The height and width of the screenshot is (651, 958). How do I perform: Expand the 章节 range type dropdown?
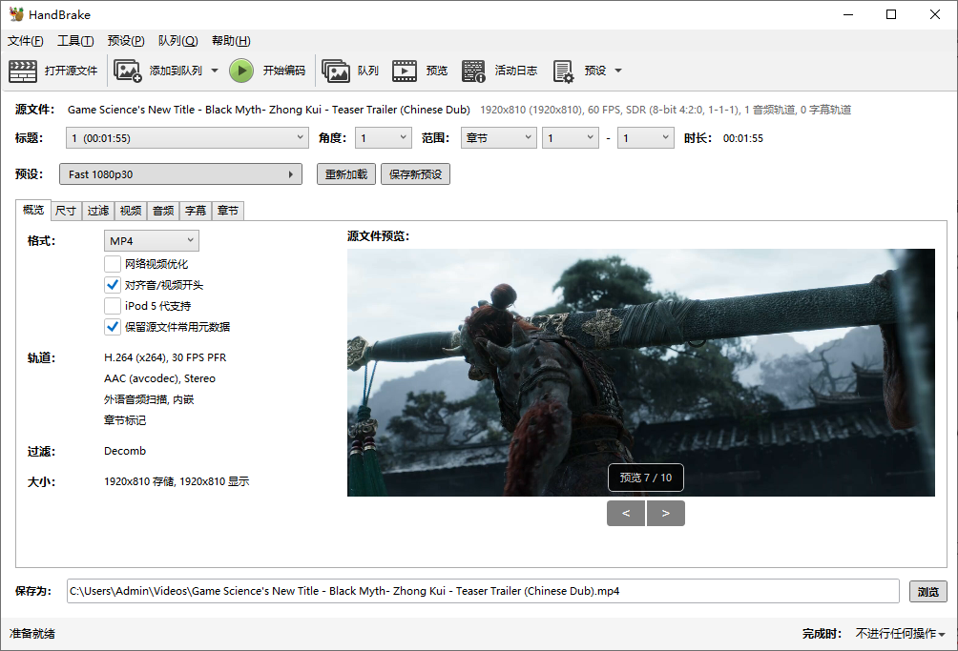pos(498,138)
